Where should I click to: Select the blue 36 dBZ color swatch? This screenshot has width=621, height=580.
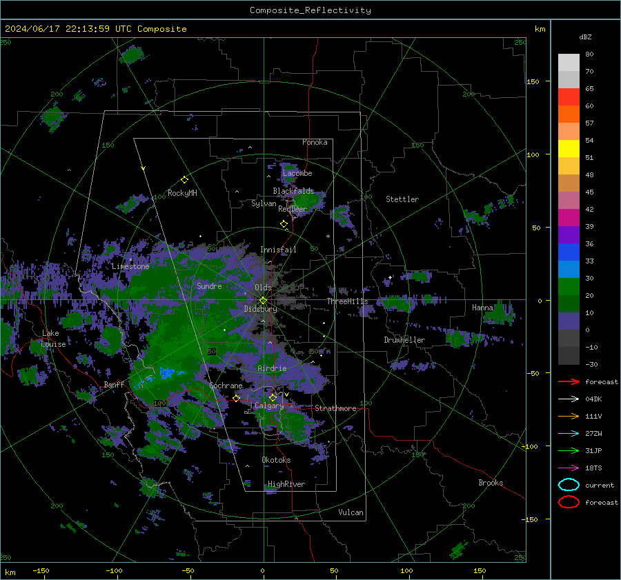569,252
